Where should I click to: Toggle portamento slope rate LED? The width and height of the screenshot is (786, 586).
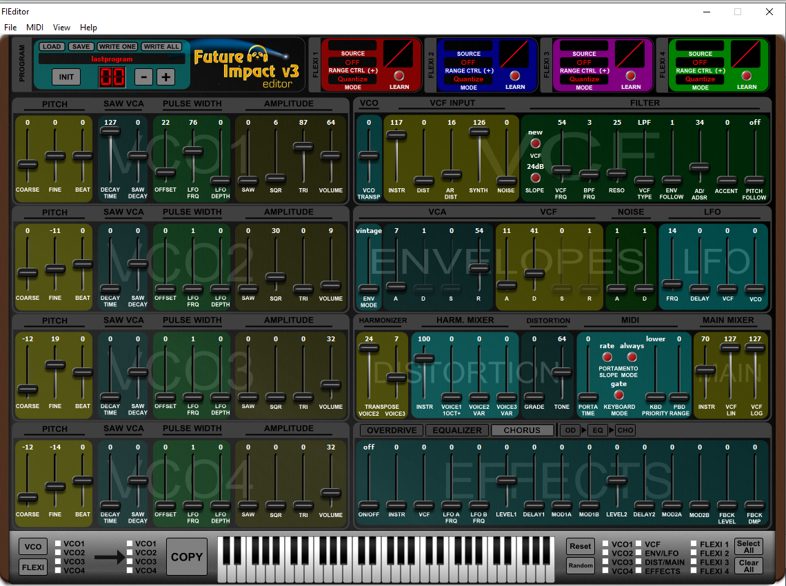[x=607, y=357]
